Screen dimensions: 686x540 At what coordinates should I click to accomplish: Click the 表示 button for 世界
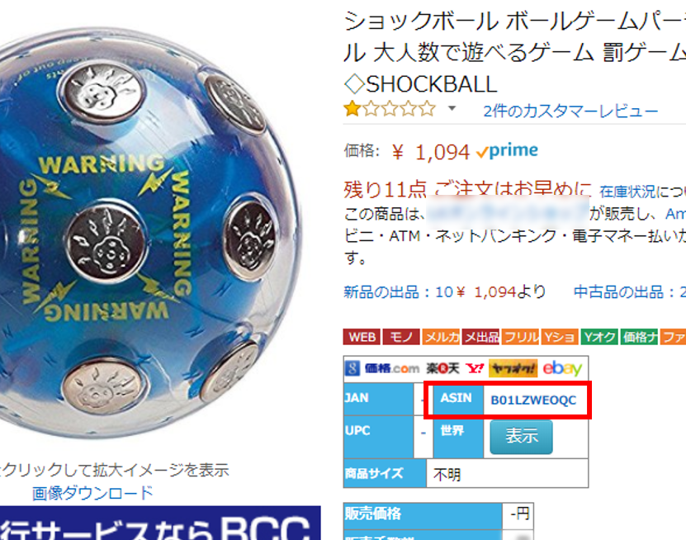tap(521, 437)
